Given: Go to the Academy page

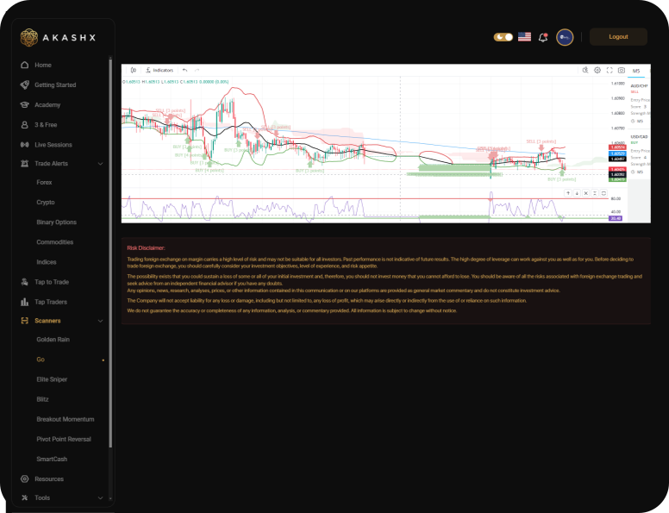Looking at the screenshot, I should pyautogui.click(x=47, y=104).
